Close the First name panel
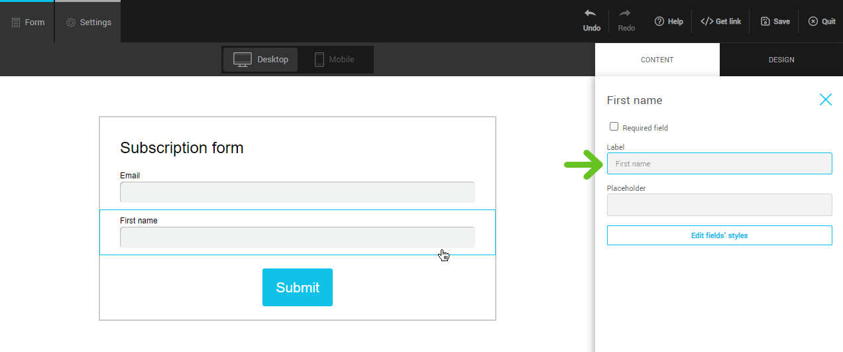This screenshot has height=352, width=843. click(825, 100)
